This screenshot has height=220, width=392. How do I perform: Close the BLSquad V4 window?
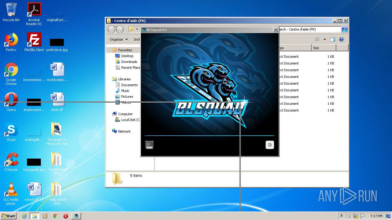click(x=275, y=30)
